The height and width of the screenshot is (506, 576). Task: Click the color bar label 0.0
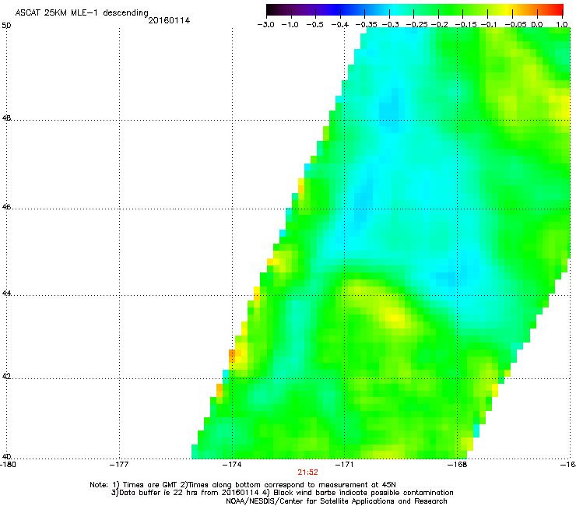click(x=537, y=25)
